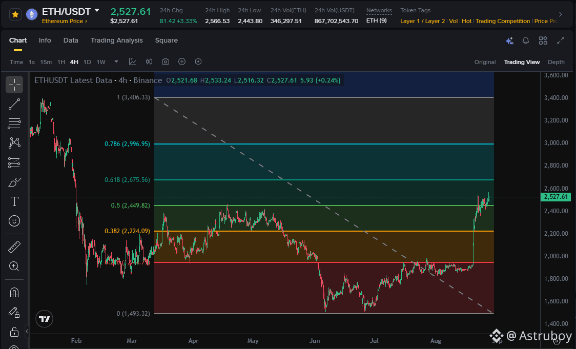Viewport: 576px width, 349px height.
Task: Select the horizontal lines Fibonacci tool
Action: (x=14, y=124)
